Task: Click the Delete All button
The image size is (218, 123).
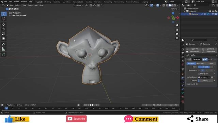Action: pos(209,49)
